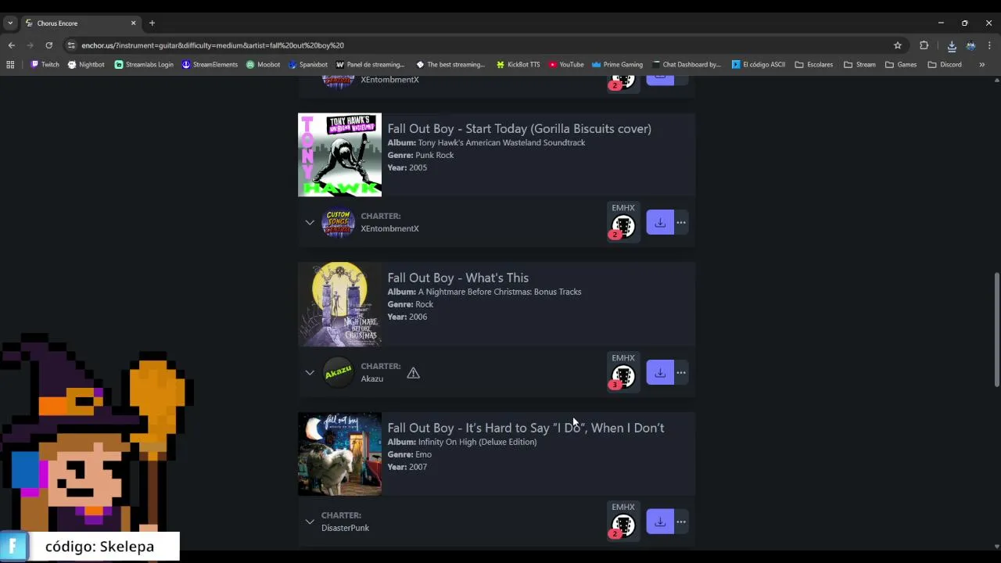Open the Games bookmark folder
Viewport: 1001px width, 563px height.
click(x=901, y=65)
